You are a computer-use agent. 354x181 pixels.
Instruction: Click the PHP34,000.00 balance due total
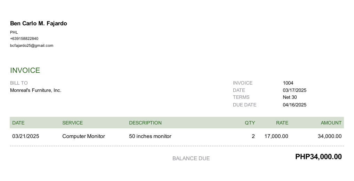click(x=318, y=157)
